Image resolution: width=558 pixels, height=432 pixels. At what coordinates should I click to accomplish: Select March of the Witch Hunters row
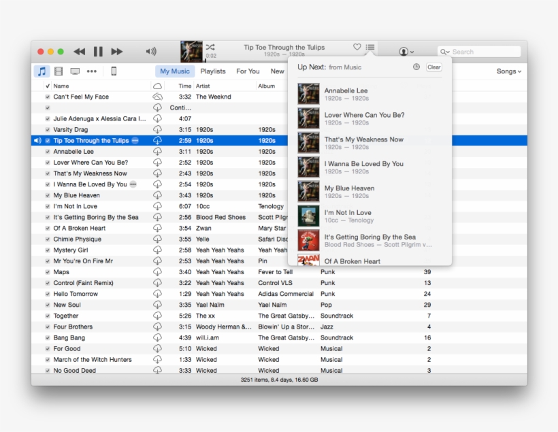(280, 360)
